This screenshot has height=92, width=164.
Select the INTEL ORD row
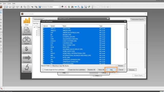(x=77, y=57)
